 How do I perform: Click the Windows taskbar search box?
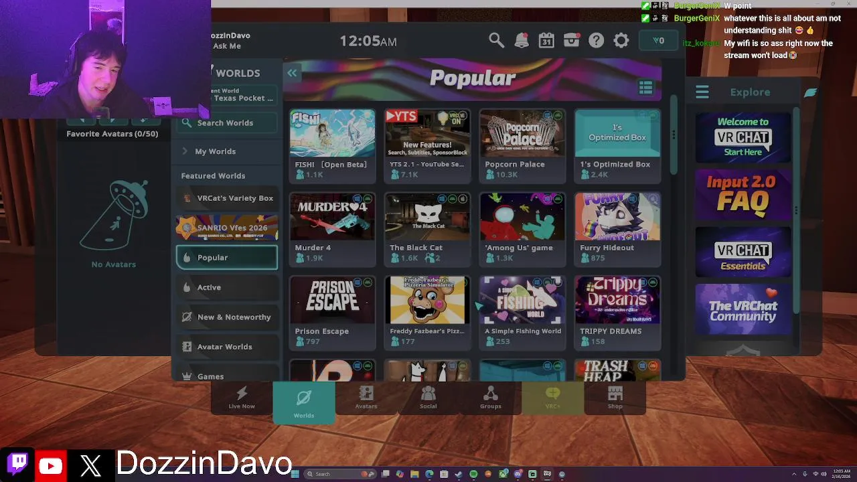pos(340,474)
